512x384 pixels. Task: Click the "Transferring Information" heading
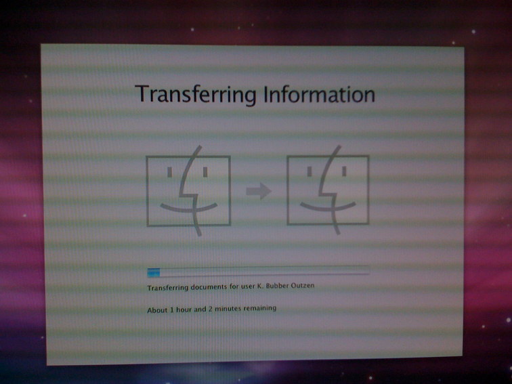(x=255, y=95)
